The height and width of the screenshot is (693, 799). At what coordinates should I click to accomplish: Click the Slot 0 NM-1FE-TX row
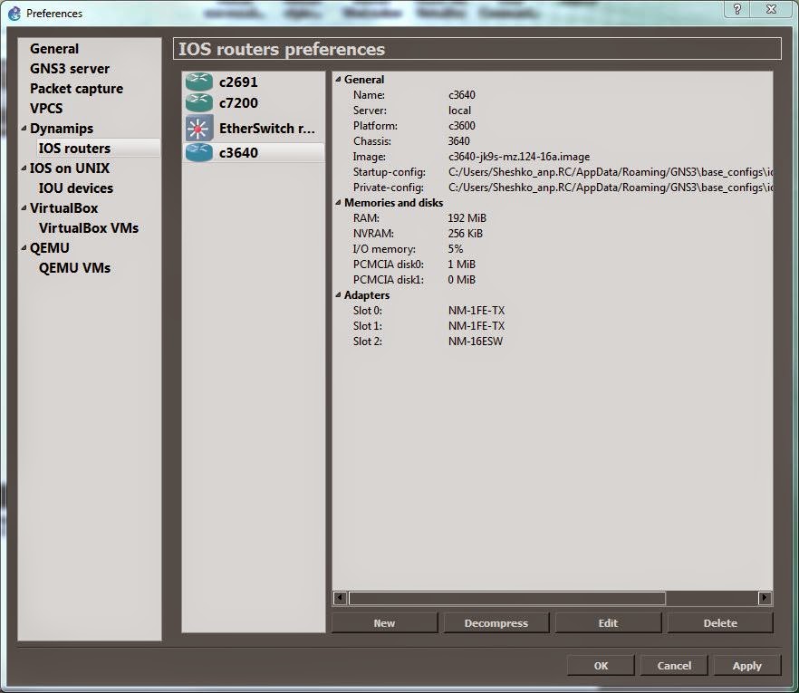553,311
